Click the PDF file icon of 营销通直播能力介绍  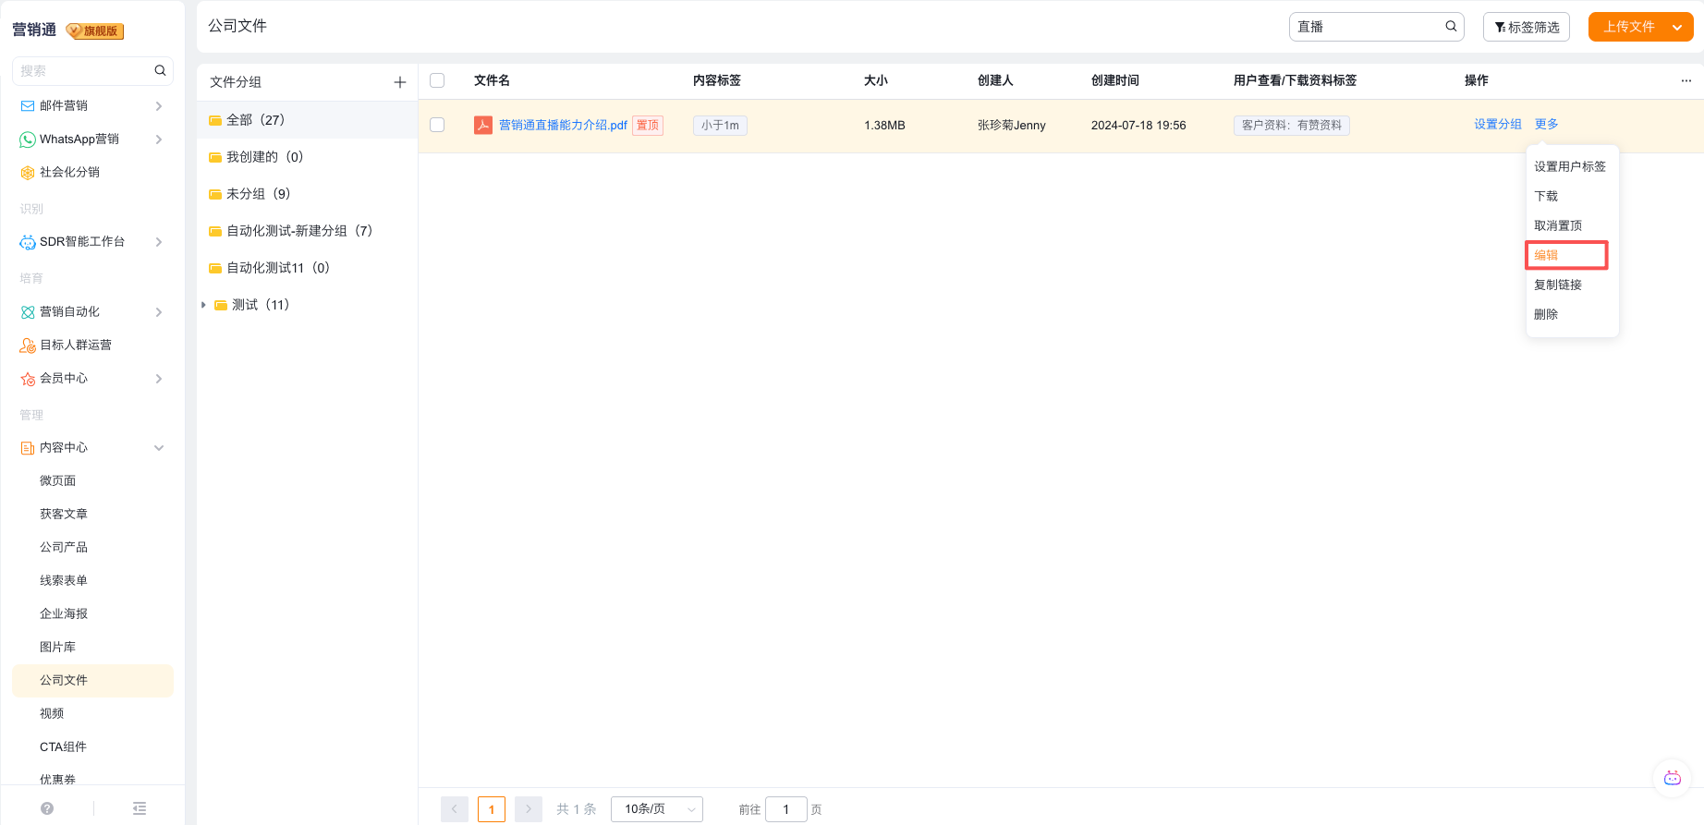(x=482, y=125)
